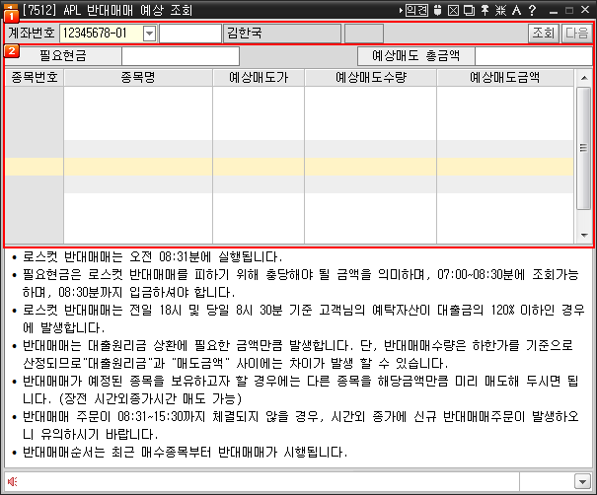The width and height of the screenshot is (597, 495).
Task: Click the 예상매도가 column header
Action: [259, 78]
